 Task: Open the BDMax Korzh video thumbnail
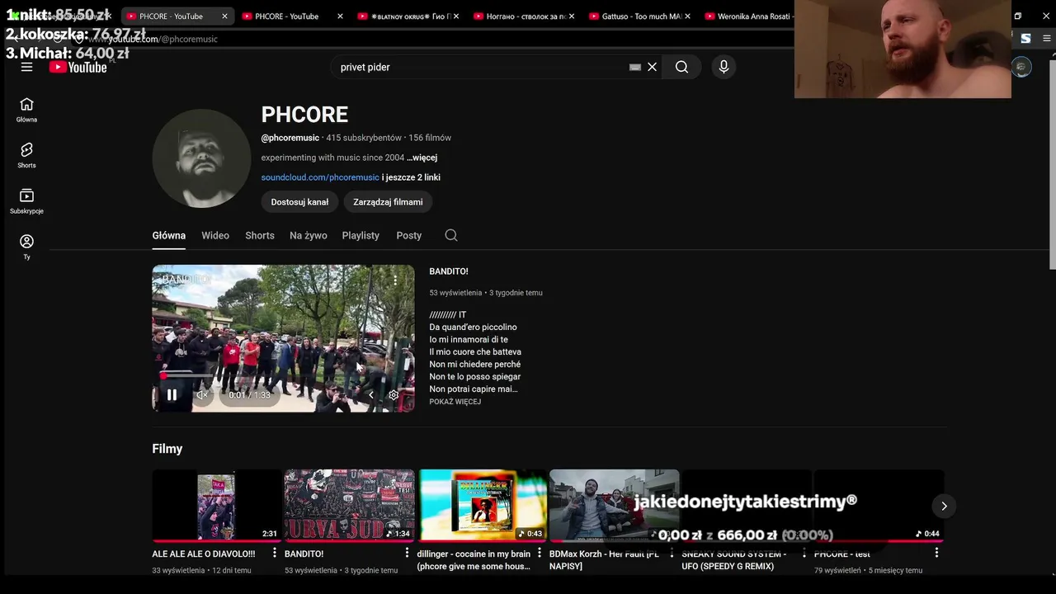(x=615, y=506)
